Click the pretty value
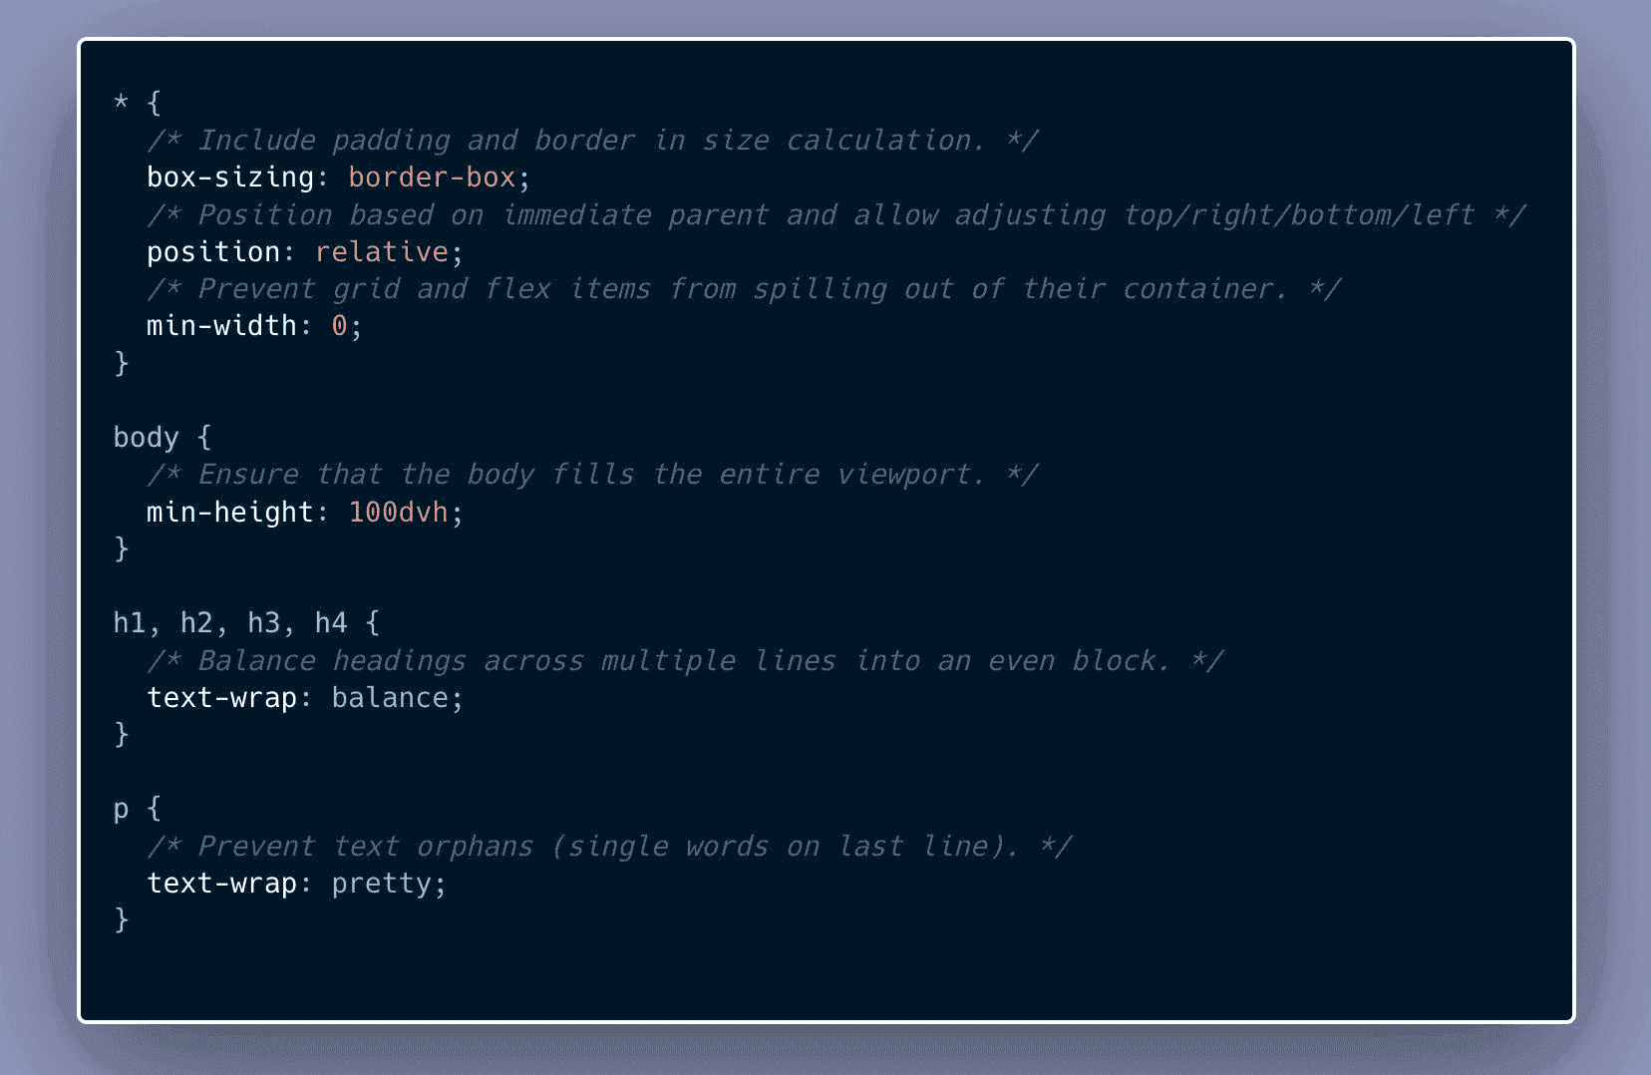The height and width of the screenshot is (1075, 1651). coord(382,884)
